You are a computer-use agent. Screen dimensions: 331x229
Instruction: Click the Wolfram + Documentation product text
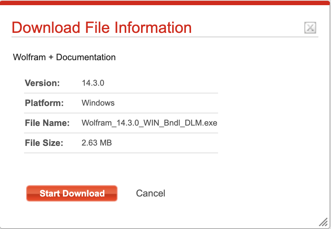point(64,57)
